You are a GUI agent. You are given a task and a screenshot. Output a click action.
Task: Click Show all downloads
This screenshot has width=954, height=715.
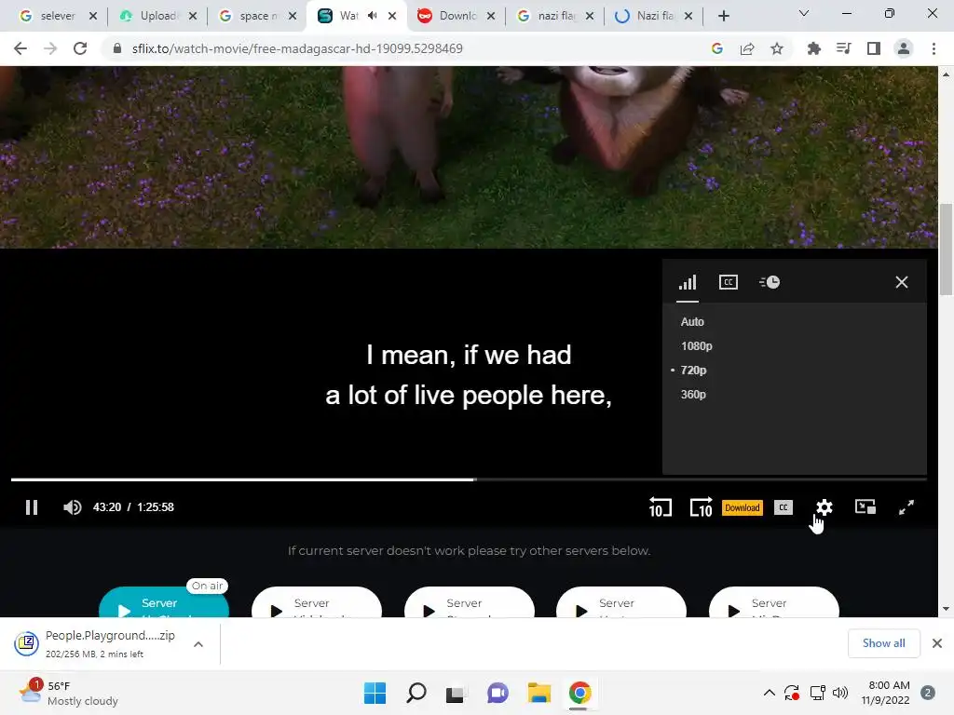(883, 643)
